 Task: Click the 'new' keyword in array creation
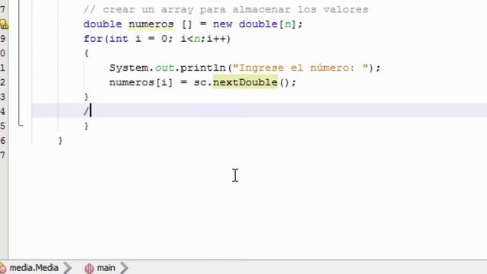[x=223, y=24]
